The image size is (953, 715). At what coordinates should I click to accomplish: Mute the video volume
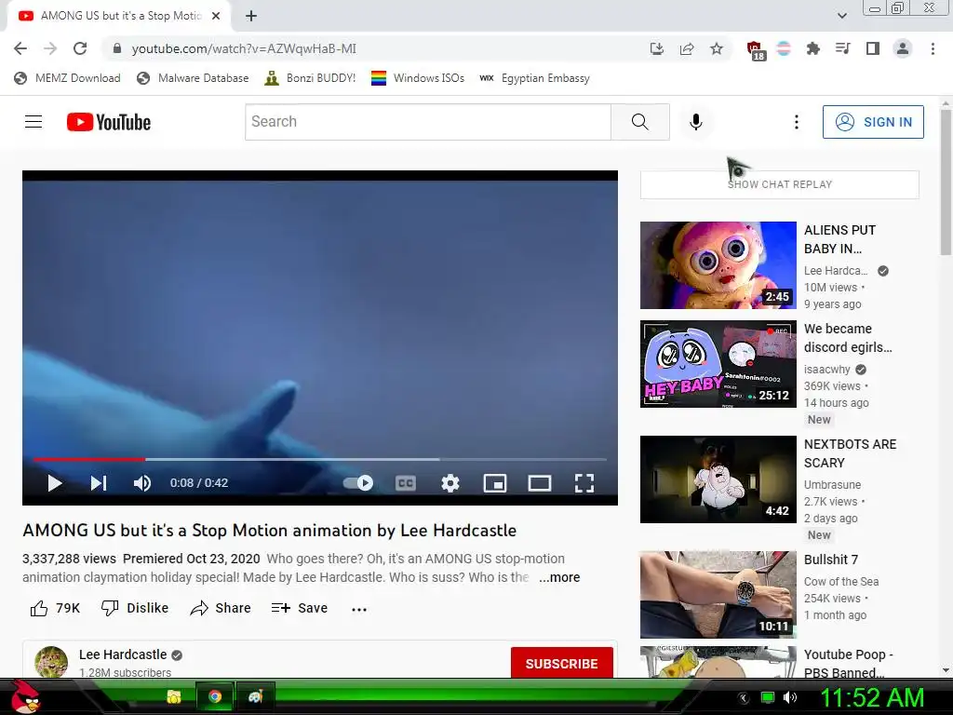click(x=142, y=483)
